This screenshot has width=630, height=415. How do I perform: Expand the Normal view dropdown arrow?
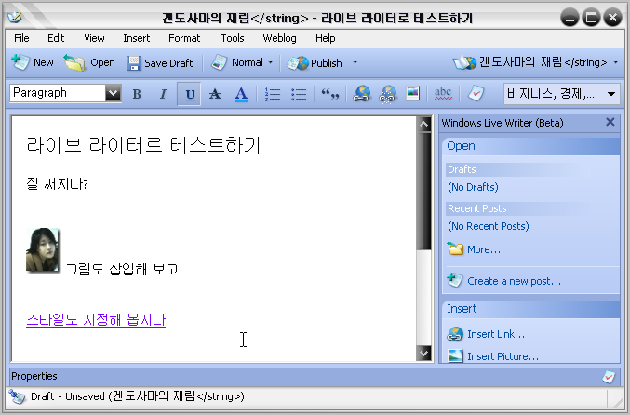[271, 62]
